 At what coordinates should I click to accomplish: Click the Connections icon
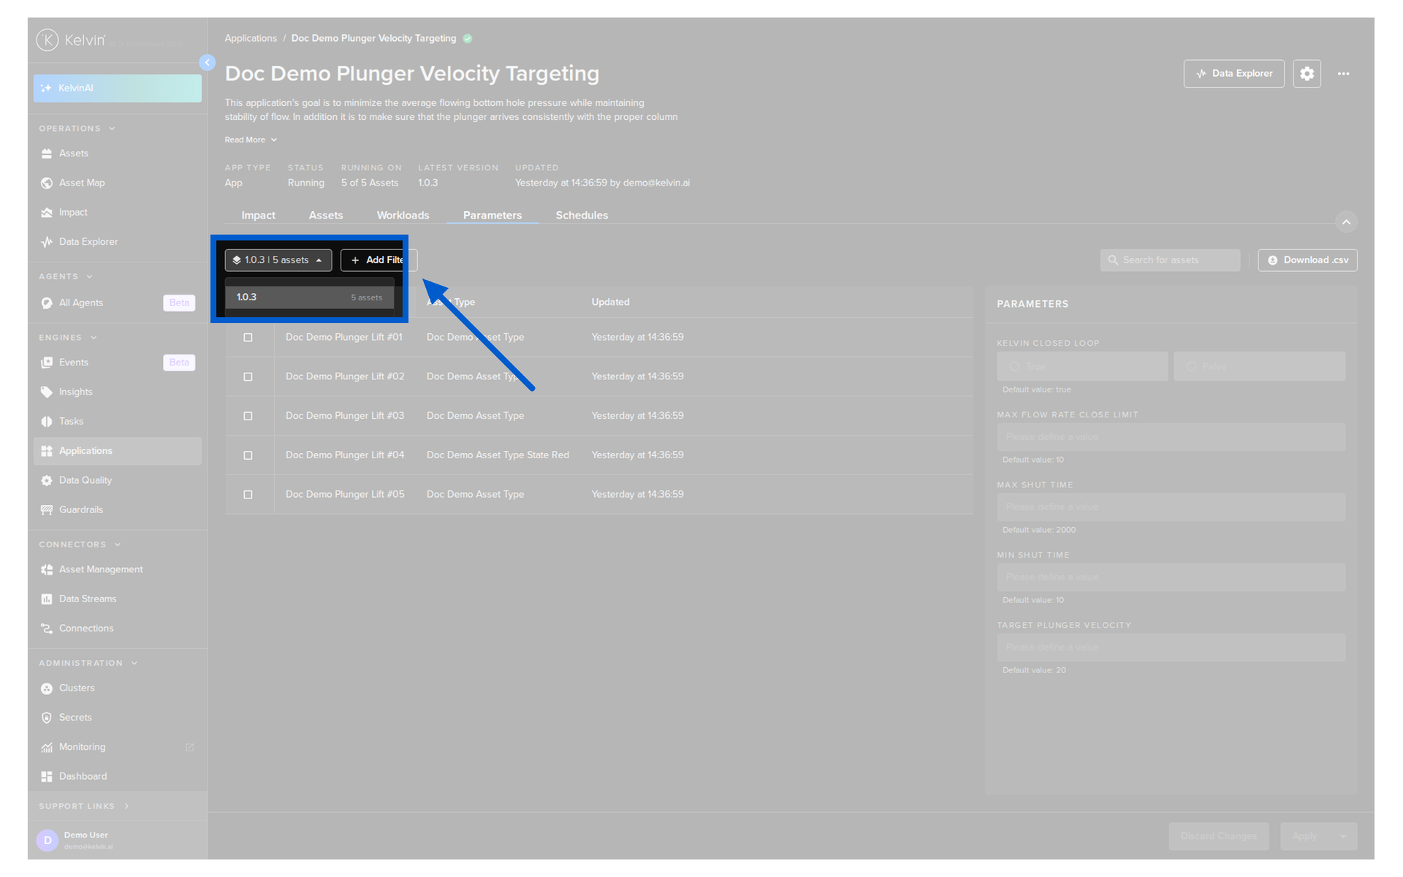[x=47, y=629]
